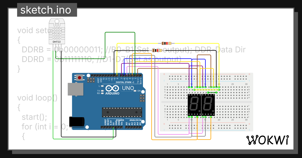Click the Arduino infinity logo
The image size is (302, 158).
pyautogui.click(x=112, y=89)
